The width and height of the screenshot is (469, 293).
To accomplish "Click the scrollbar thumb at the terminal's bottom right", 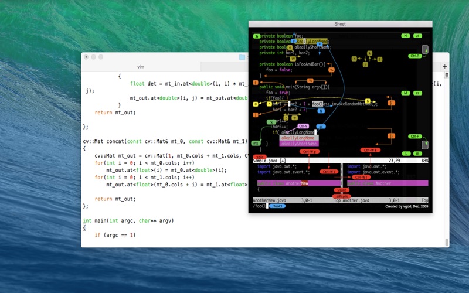I will click(x=447, y=242).
